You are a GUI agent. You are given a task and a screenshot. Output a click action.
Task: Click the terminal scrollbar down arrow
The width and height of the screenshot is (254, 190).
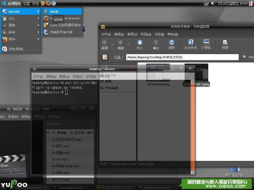193,173
